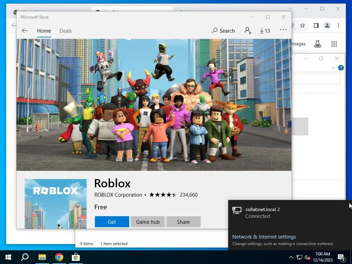Switch to the Deals tab
The width and height of the screenshot is (352, 264).
[66, 31]
